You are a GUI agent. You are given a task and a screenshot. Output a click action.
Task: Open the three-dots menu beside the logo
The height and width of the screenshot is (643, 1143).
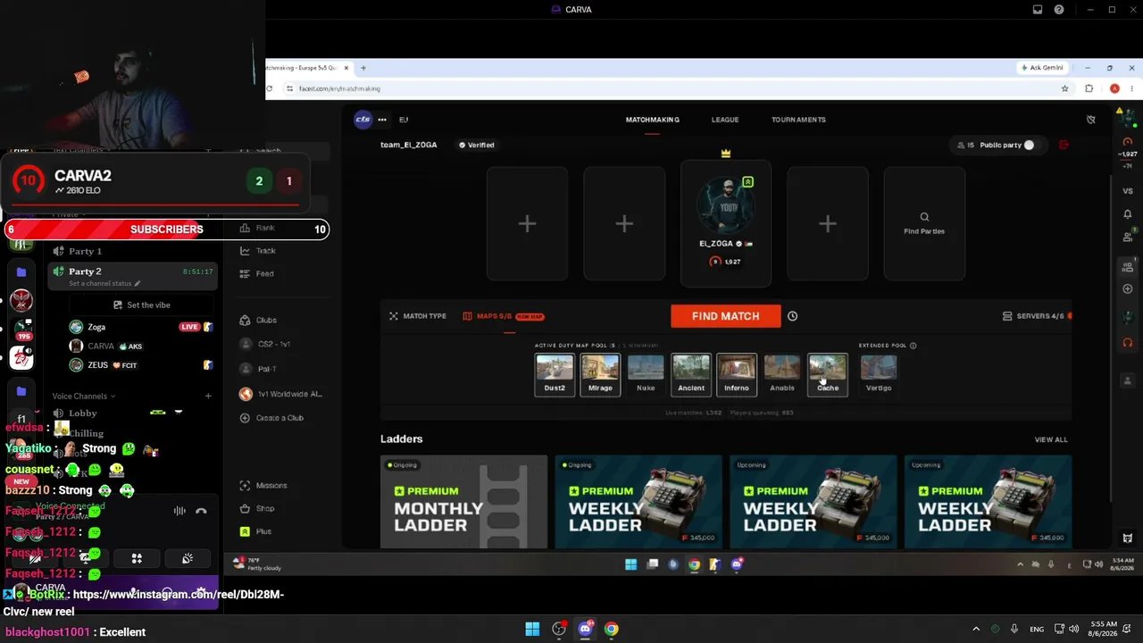(382, 120)
